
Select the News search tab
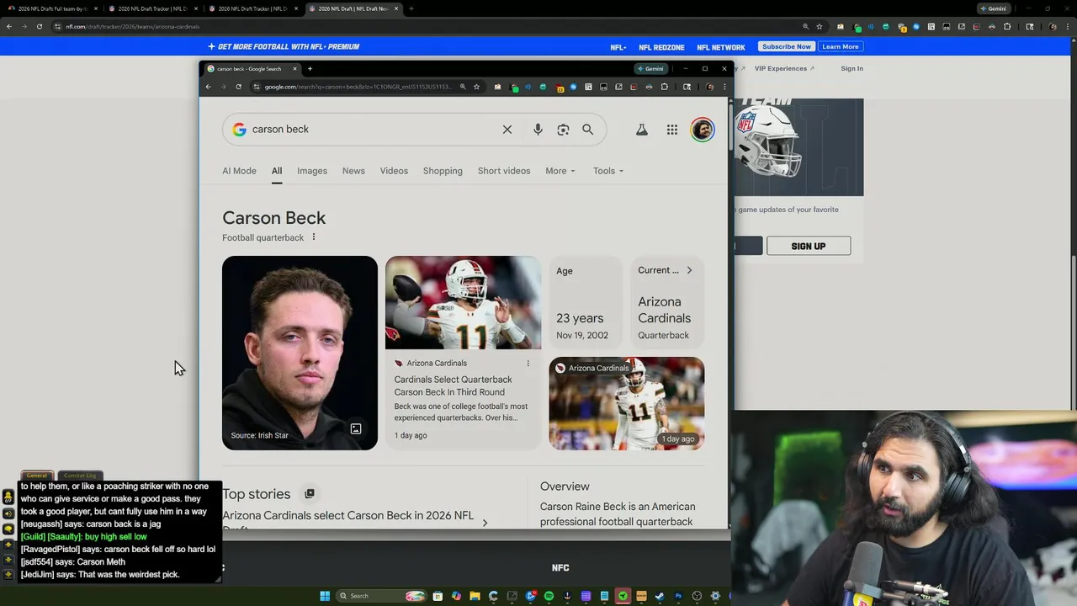pyautogui.click(x=353, y=171)
